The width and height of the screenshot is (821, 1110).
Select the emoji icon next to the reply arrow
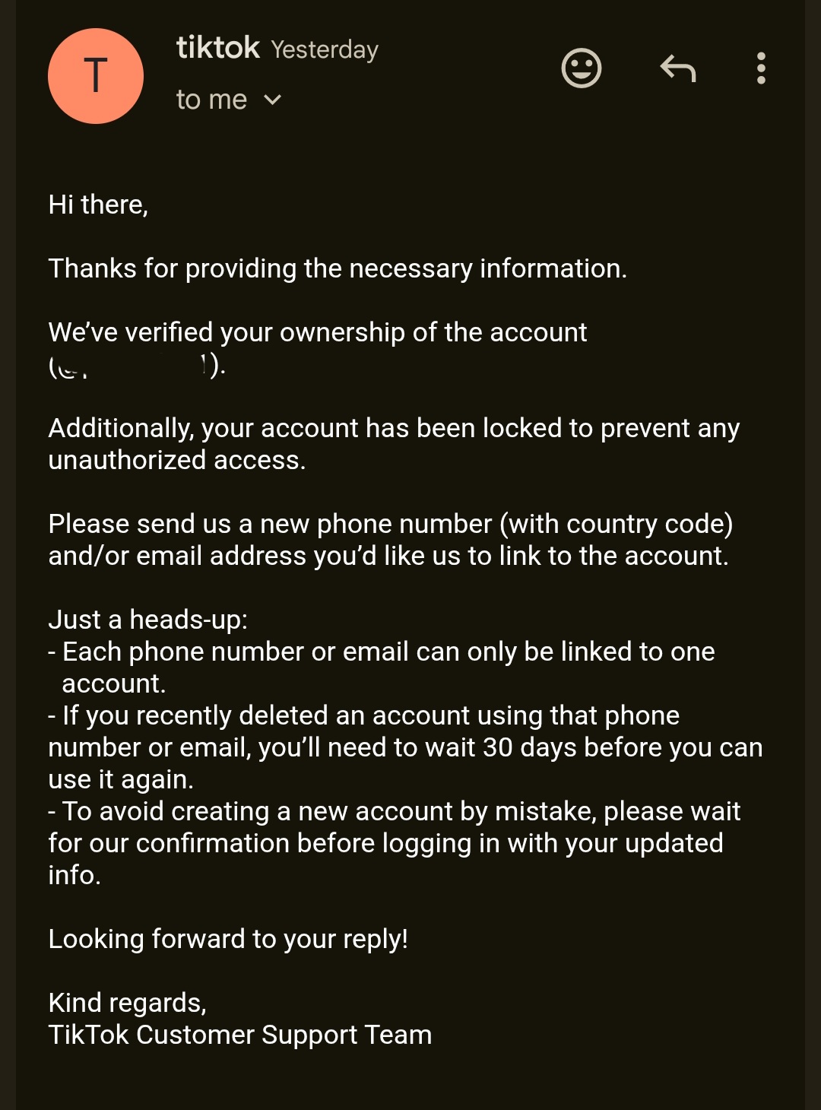pos(582,68)
